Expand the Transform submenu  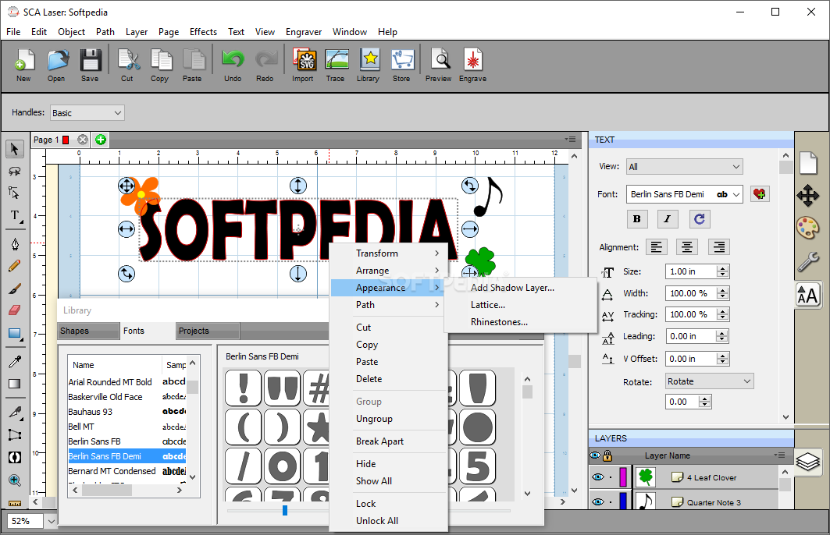(389, 253)
